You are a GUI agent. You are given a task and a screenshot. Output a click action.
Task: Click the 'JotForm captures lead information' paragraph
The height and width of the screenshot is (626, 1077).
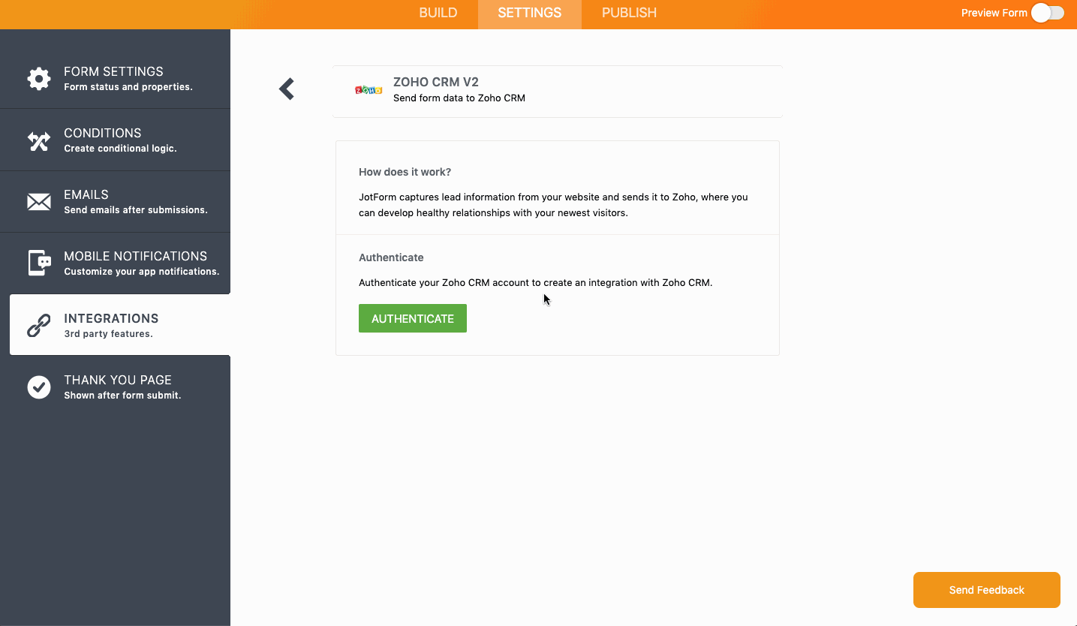pos(553,205)
